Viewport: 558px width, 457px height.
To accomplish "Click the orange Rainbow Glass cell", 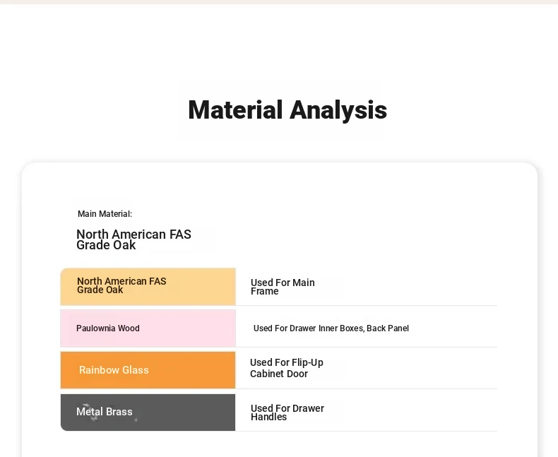I will (x=148, y=370).
